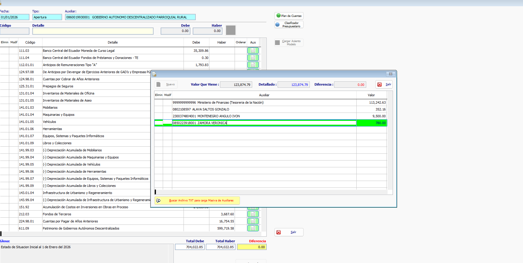Open aux details for account 111.04

point(253,58)
